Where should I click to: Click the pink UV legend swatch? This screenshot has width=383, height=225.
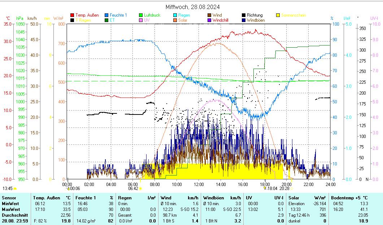141,20
